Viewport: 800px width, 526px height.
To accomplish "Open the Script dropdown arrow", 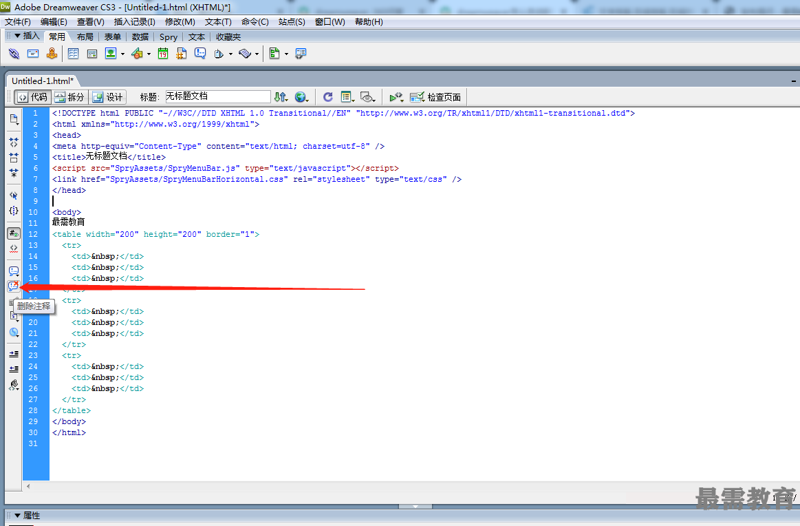I will (x=257, y=54).
